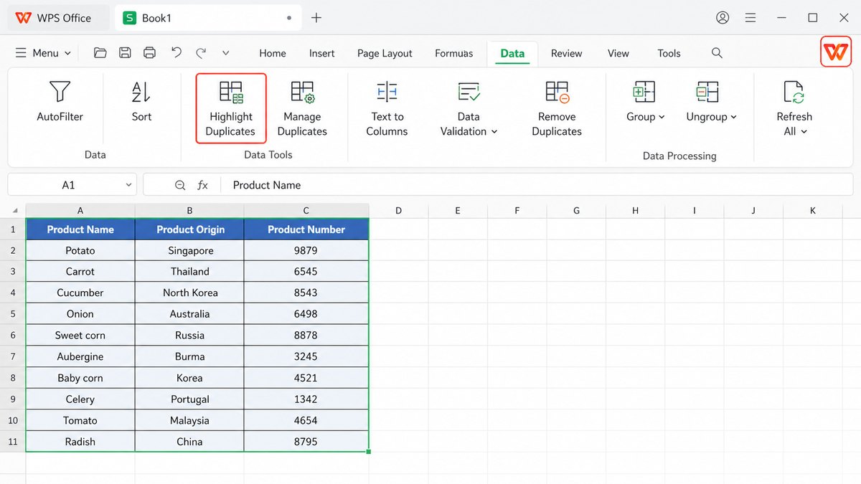Click the Highlight Duplicates button
Viewport: 861px width, 484px height.
231,108
